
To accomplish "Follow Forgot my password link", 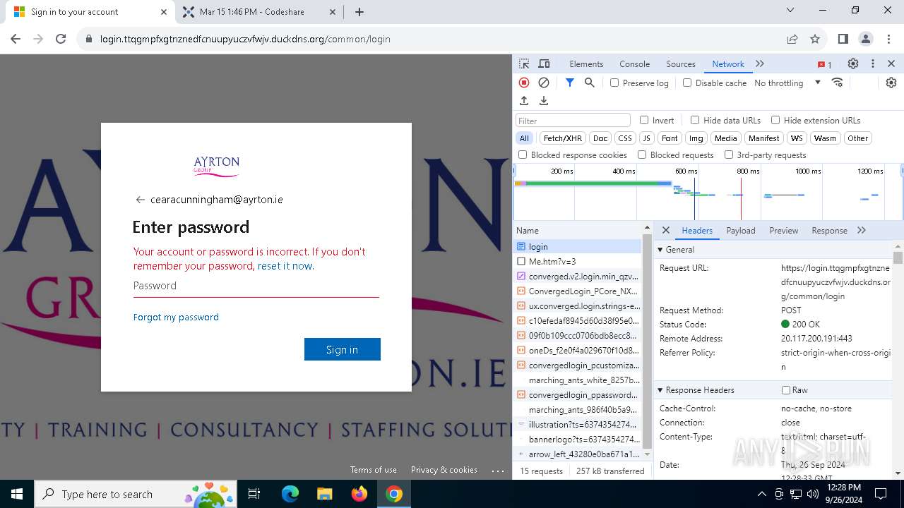I will coord(176,317).
